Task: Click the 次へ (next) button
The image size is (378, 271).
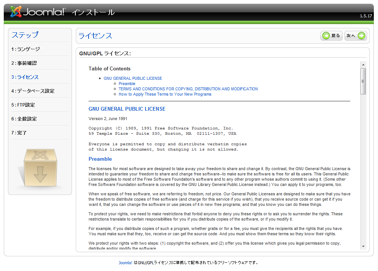Action: pos(356,36)
